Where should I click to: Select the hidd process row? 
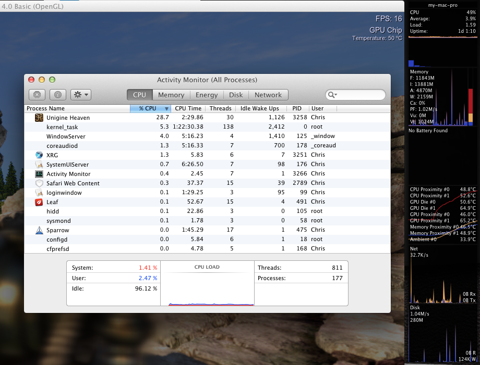click(x=207, y=211)
